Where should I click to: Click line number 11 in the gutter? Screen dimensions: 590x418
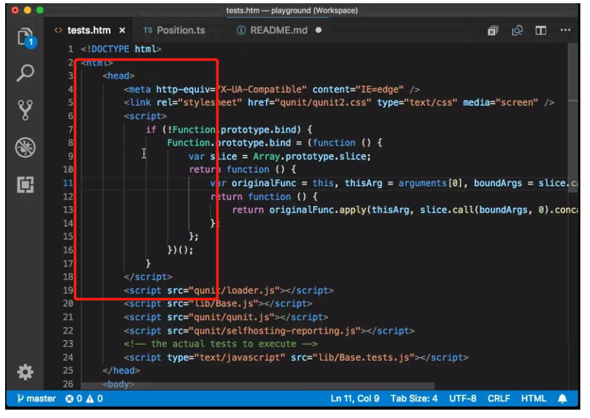(68, 183)
